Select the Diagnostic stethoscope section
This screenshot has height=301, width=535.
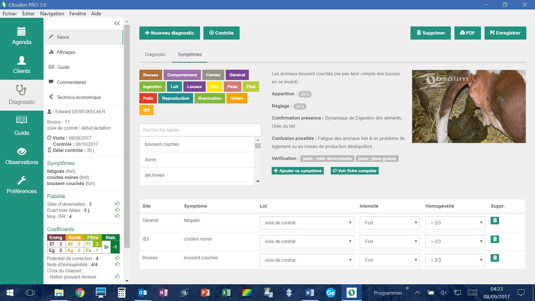coord(21,95)
